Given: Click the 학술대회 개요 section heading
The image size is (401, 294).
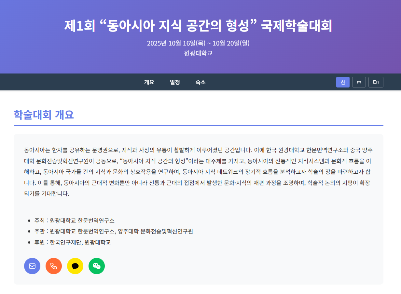Looking at the screenshot, I should coord(44,115).
